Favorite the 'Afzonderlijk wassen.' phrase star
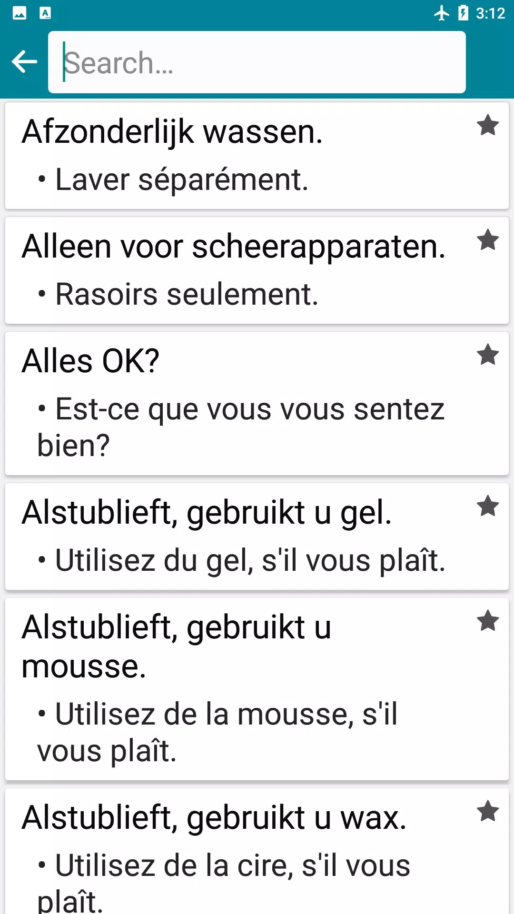This screenshot has height=914, width=514. click(x=488, y=126)
